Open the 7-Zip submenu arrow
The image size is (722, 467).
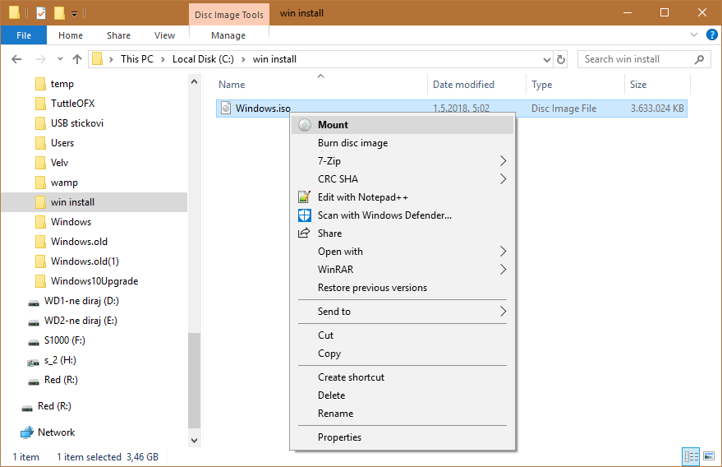pyautogui.click(x=503, y=161)
